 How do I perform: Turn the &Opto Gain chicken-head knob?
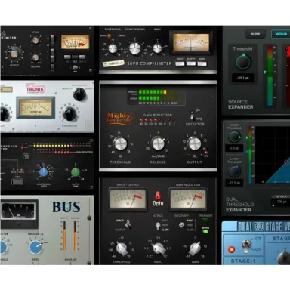coord(196,248)
